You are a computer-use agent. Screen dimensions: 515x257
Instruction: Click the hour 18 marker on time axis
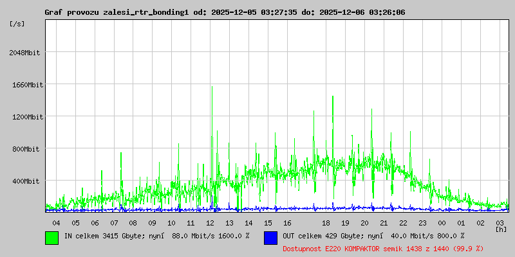[x=326, y=222]
